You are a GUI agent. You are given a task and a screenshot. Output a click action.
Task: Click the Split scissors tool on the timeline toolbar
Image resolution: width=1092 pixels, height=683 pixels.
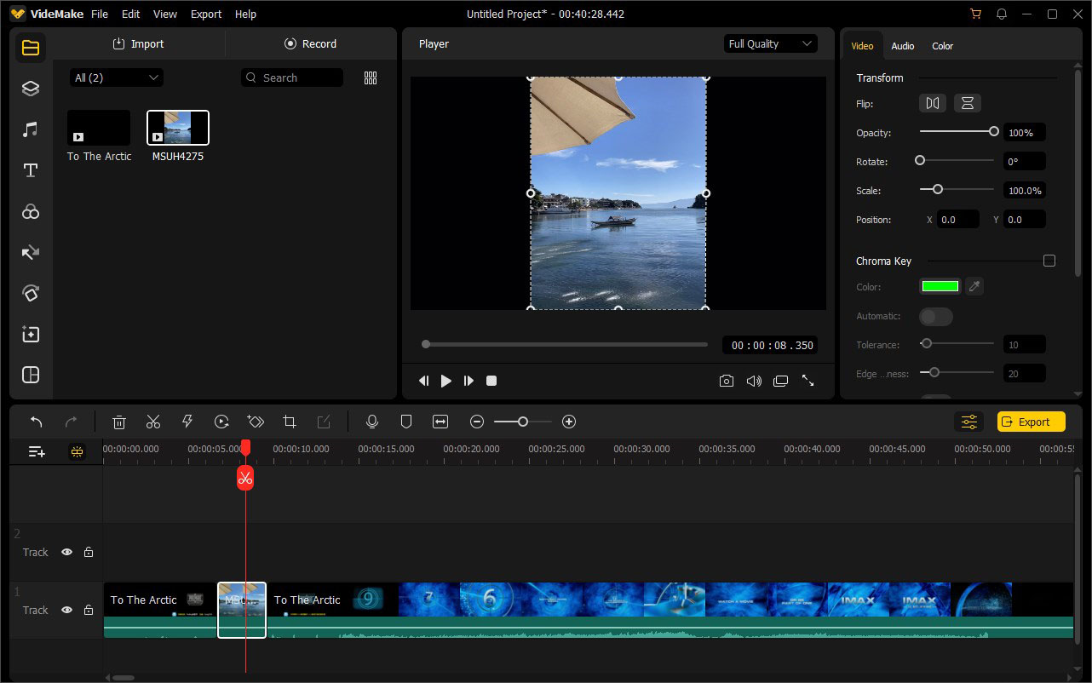(x=153, y=421)
